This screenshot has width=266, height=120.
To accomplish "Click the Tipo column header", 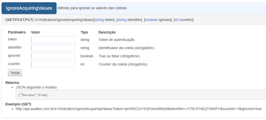I will 84,32.
